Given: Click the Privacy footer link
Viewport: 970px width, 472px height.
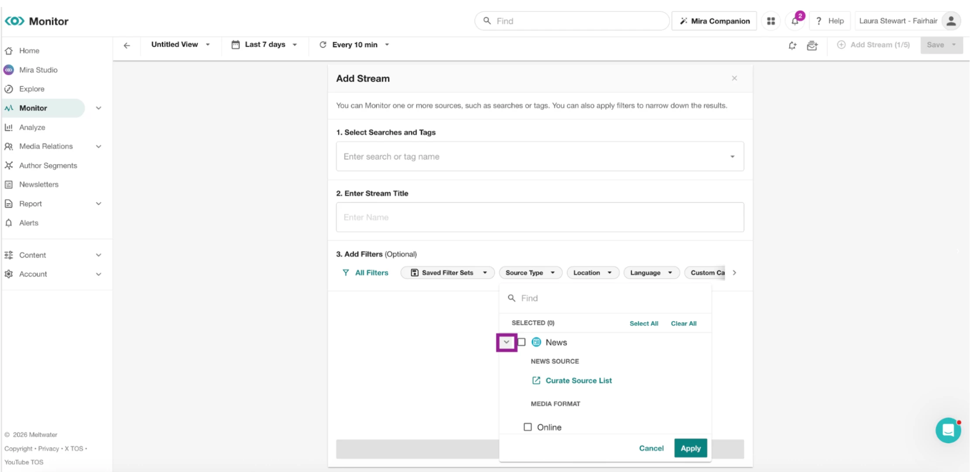Looking at the screenshot, I should [x=48, y=448].
